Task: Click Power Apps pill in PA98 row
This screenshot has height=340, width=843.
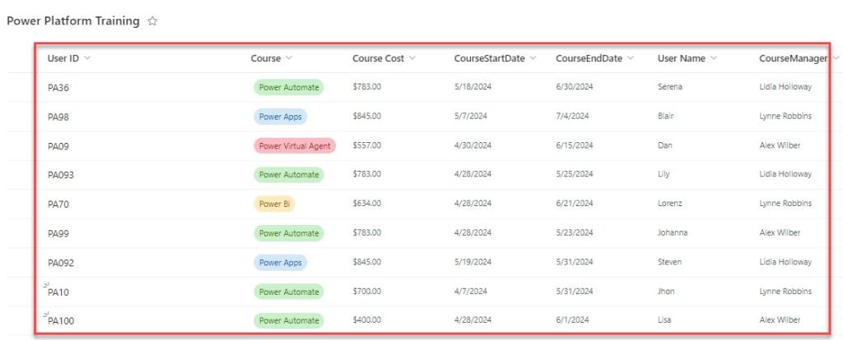Action: coord(280,117)
